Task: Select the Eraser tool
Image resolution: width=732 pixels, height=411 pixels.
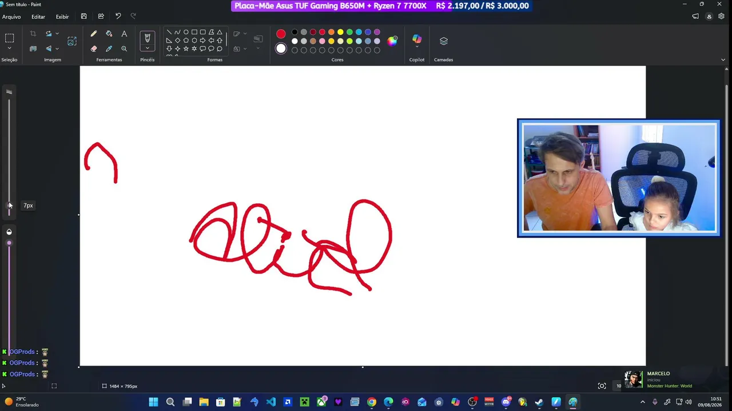Action: coord(94,49)
